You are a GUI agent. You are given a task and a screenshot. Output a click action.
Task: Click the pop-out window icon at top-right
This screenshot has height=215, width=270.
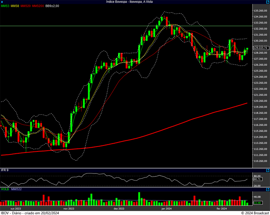tap(267, 2)
